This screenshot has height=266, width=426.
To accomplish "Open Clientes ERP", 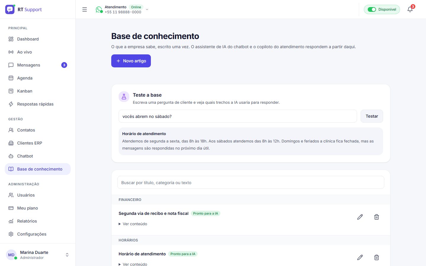I will (x=38, y=143).
